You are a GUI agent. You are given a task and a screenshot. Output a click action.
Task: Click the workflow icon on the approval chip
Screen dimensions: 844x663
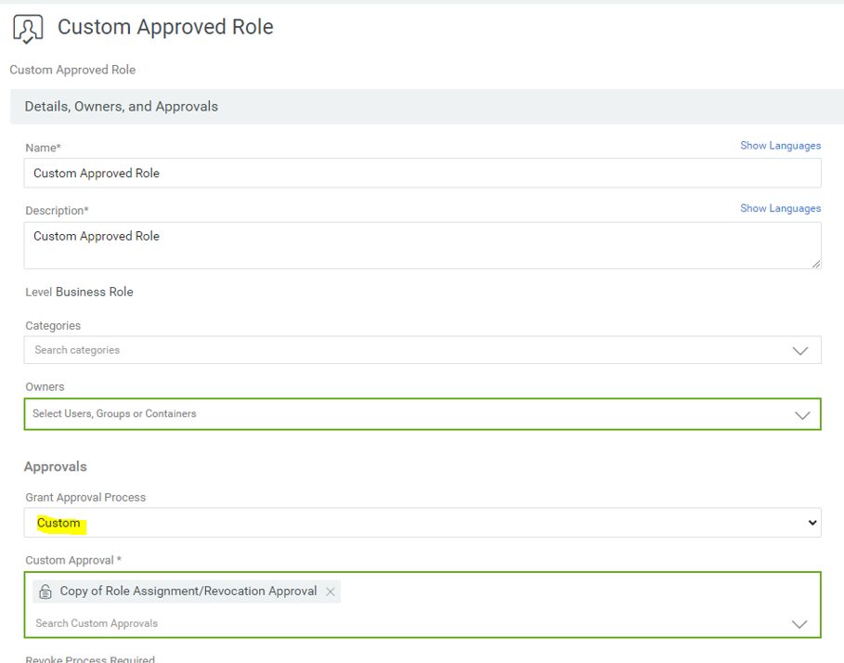tap(45, 591)
